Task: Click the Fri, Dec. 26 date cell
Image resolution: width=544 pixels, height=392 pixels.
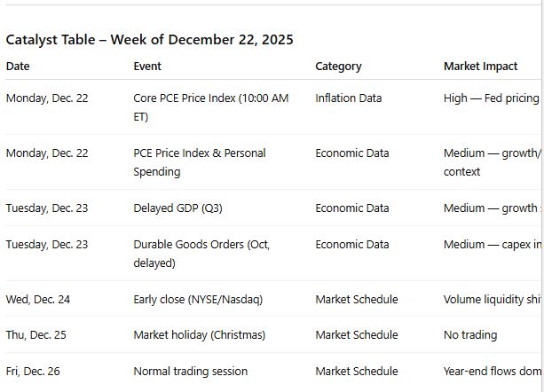Action: (33, 372)
